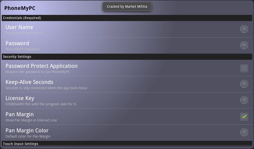Click 'Show Pan Margin in Interact Live' text
254x149 pixels.
click(31, 120)
